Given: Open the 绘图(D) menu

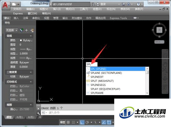Looking at the screenshot, I should pyautogui.click(x=97, y=9).
